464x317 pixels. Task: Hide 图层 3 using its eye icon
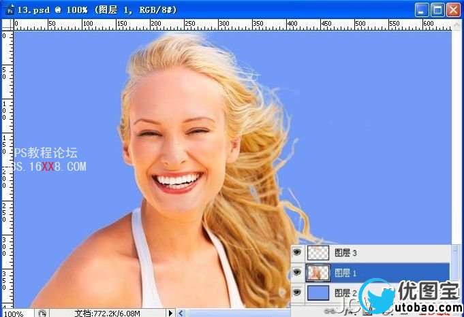tap(296, 252)
